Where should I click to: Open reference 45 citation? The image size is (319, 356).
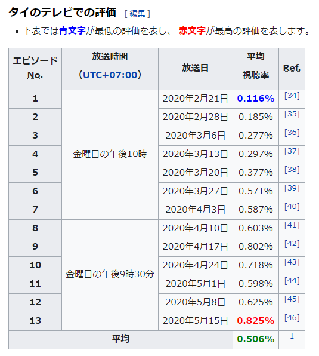tap(292, 299)
